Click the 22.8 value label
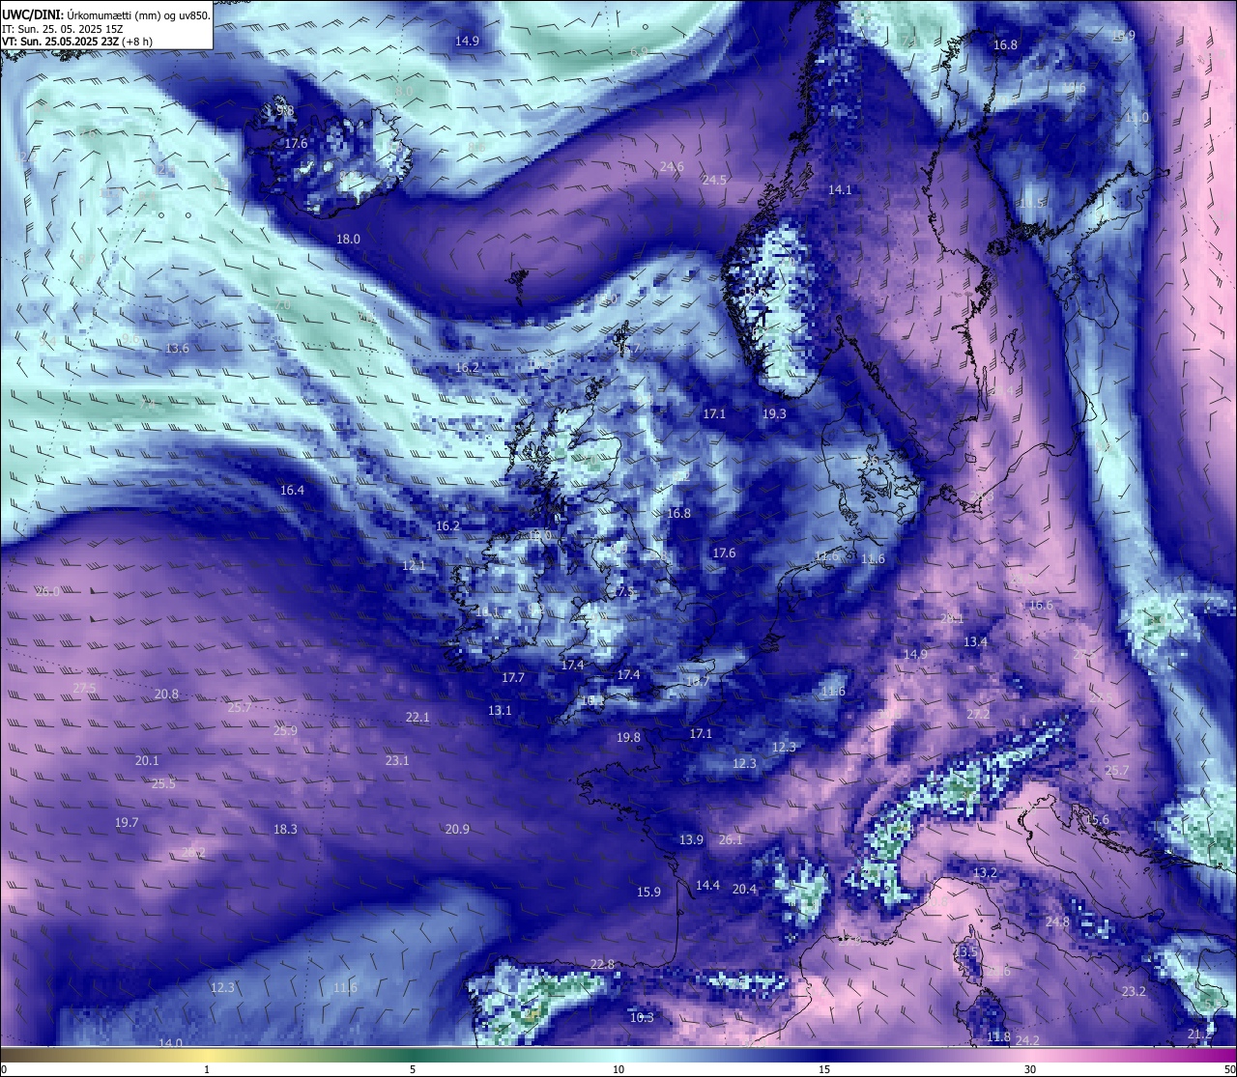Viewport: 1237px width, 1077px height. click(602, 964)
